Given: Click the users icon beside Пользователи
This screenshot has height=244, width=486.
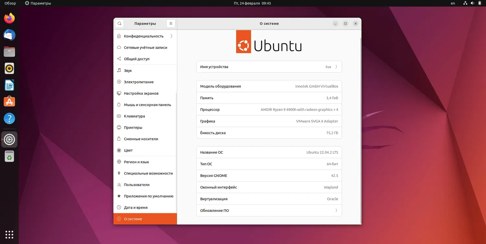Looking at the screenshot, I should [119, 185].
